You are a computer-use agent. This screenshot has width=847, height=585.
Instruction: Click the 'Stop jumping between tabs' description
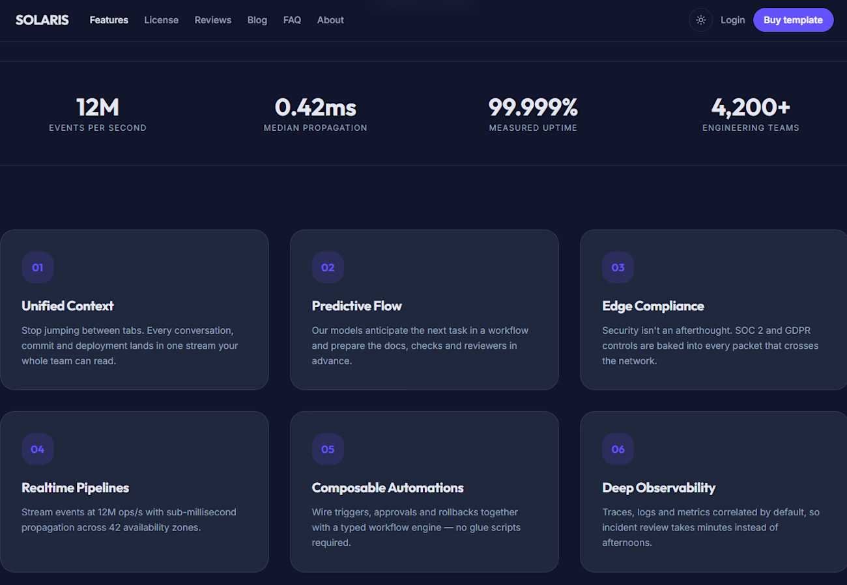point(130,346)
